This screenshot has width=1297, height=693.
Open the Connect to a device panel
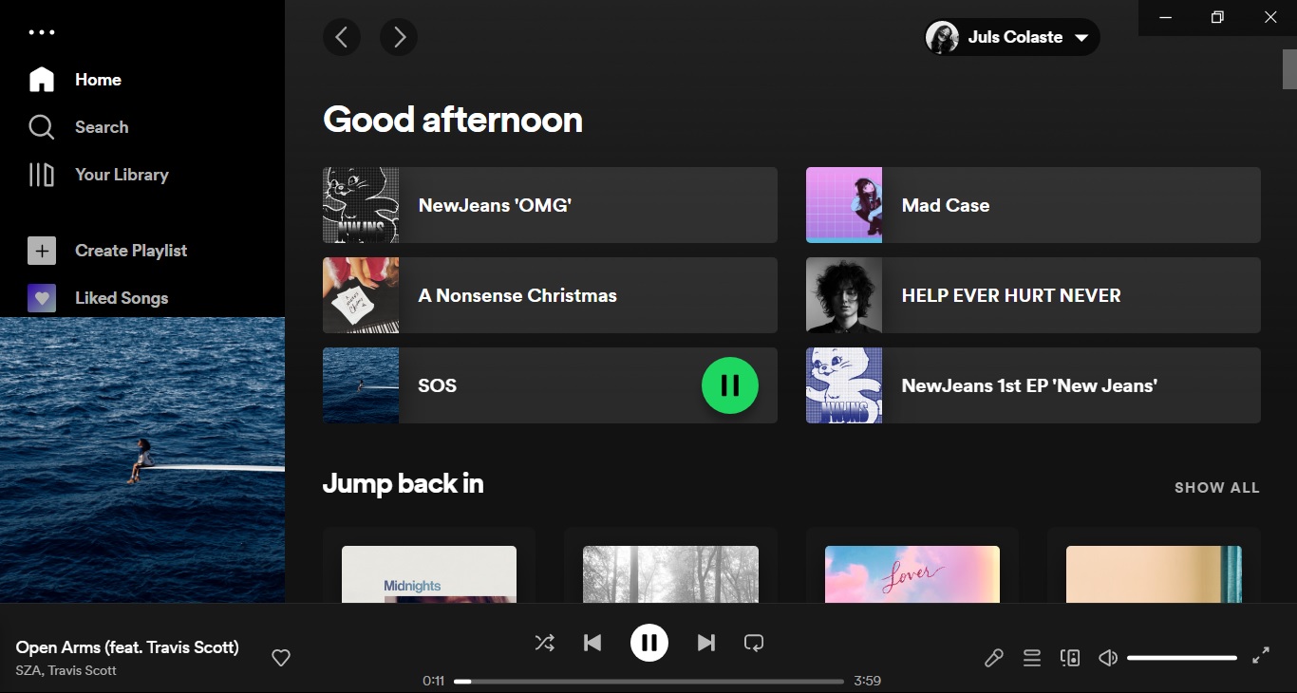coord(1070,657)
